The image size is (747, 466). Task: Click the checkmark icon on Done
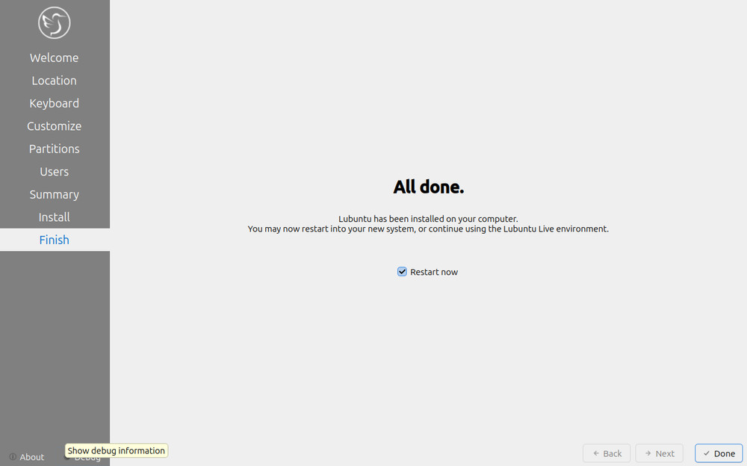pos(706,453)
